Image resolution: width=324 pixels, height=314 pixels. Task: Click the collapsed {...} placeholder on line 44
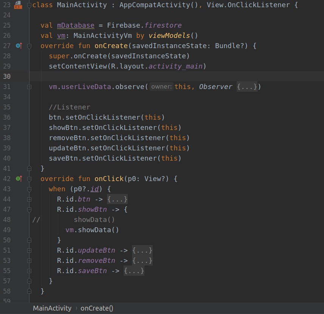pyautogui.click(x=118, y=199)
